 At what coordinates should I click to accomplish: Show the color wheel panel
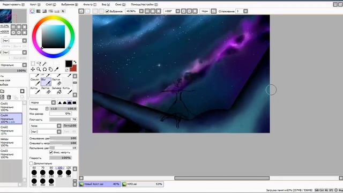32,11
